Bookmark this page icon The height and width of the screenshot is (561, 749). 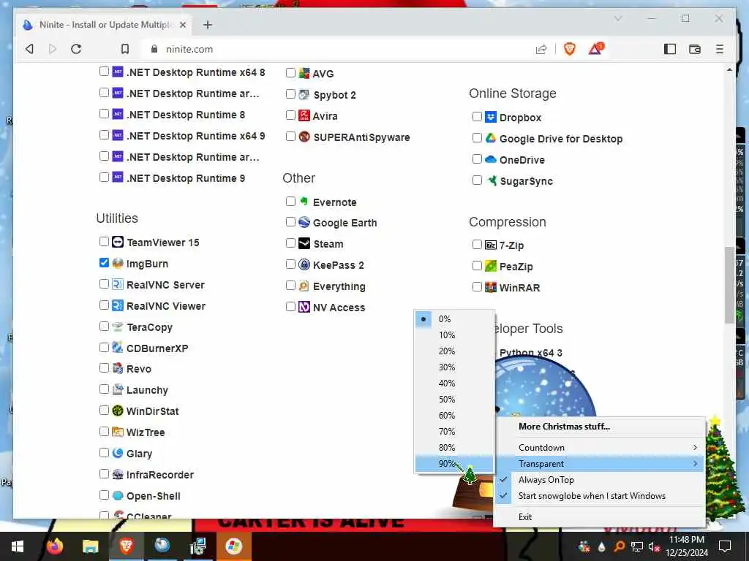(124, 49)
